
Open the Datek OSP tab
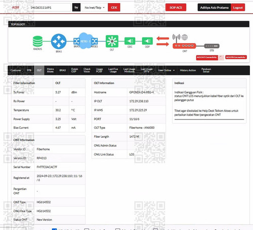tap(74, 70)
